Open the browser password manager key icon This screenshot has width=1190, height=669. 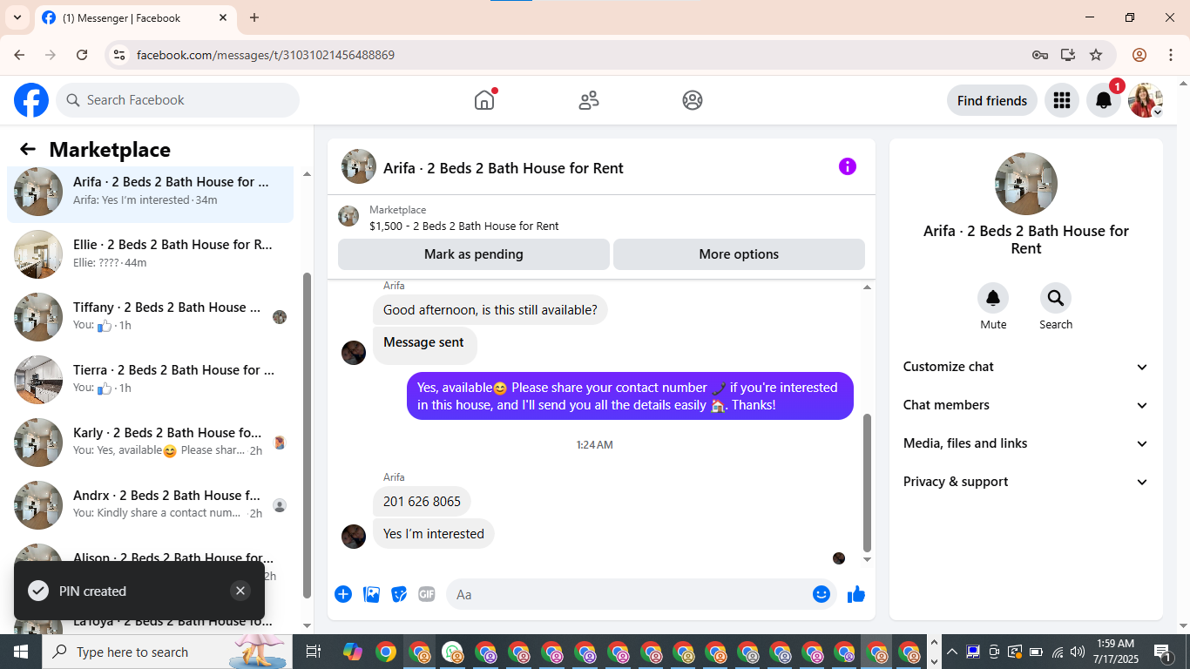click(1040, 55)
